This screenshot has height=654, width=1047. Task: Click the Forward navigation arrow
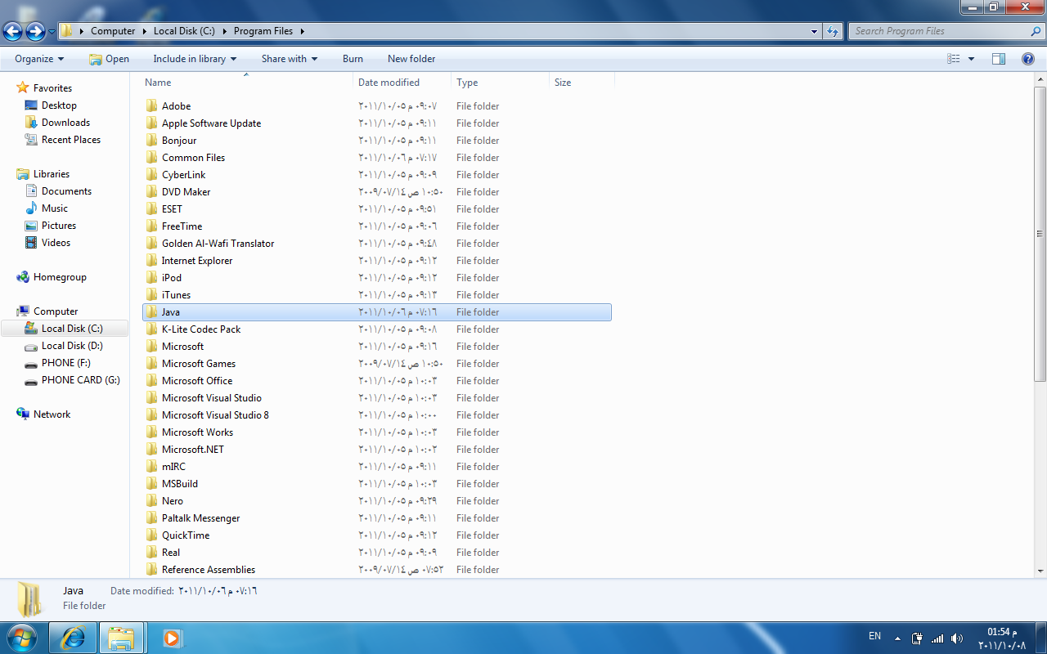(x=35, y=32)
